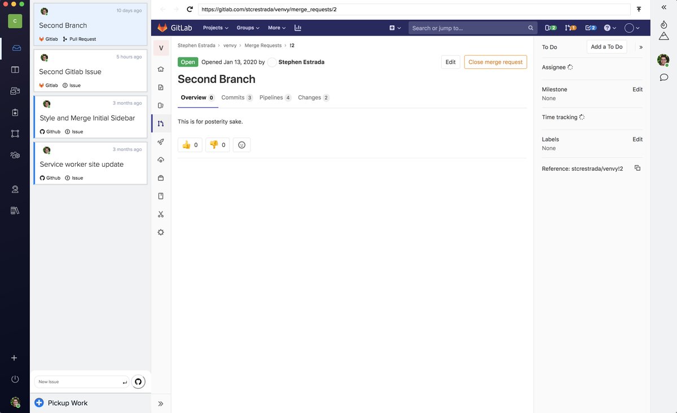Click the Edit button beside Close merge request
The image size is (677, 413).
tap(450, 62)
